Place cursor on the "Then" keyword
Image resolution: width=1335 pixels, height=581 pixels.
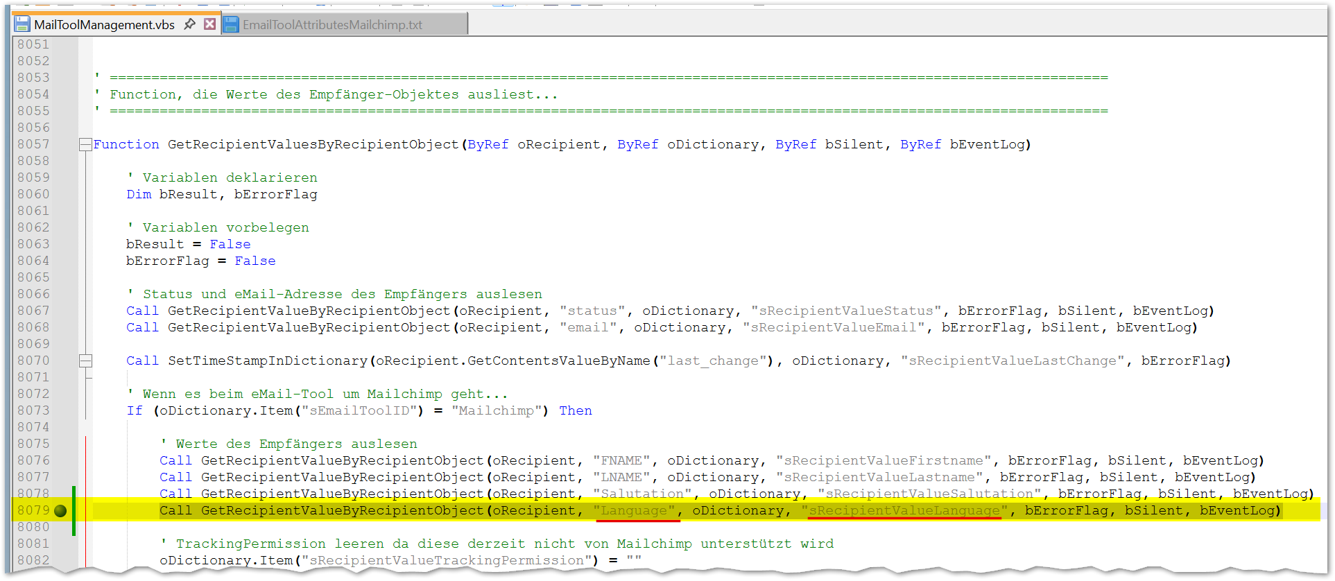[x=575, y=410]
